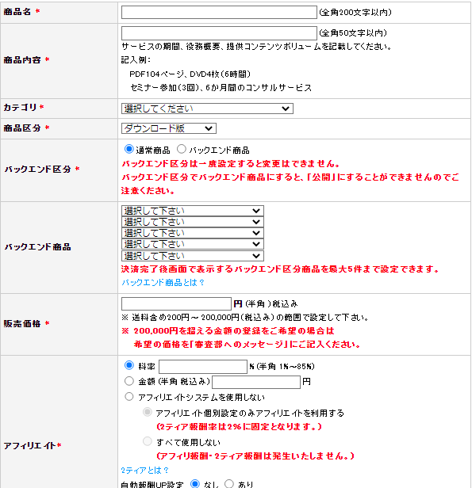
Task: Select the 料率 affiliate radio button
Action: [129, 365]
